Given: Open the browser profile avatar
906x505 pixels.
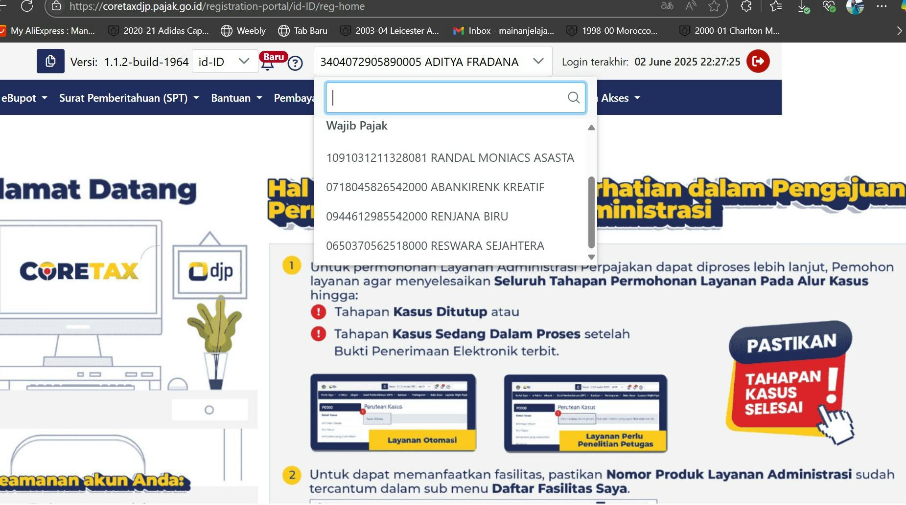Looking at the screenshot, I should click(x=855, y=6).
